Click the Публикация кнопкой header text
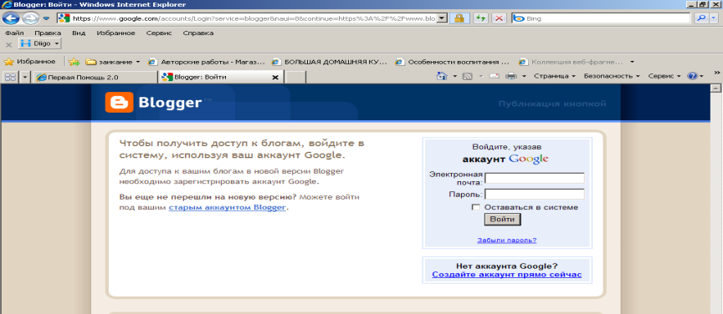This screenshot has width=723, height=314. pyautogui.click(x=552, y=104)
